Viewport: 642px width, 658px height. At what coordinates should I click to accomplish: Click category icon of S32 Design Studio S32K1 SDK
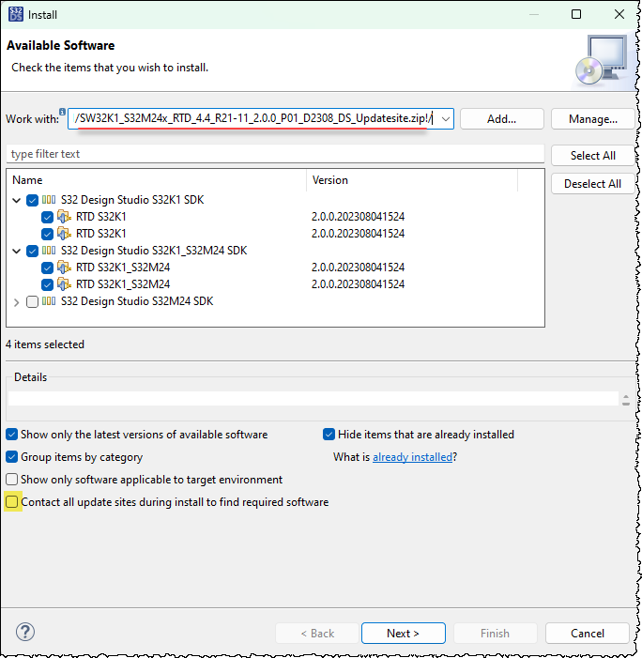[49, 200]
